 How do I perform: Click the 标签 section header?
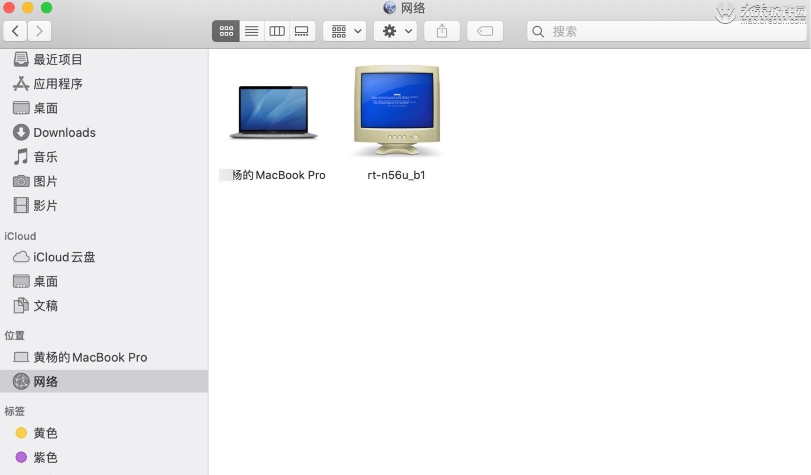tap(15, 411)
